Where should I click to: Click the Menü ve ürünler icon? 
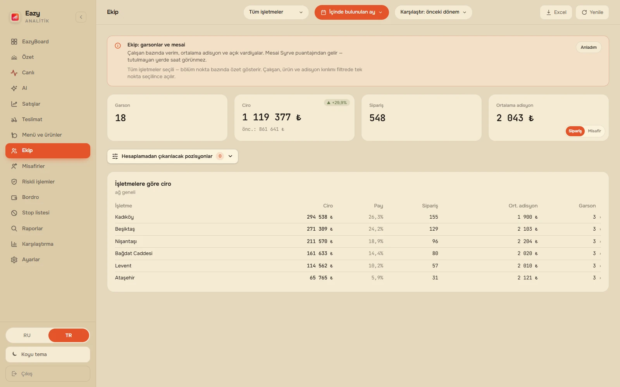pos(14,135)
